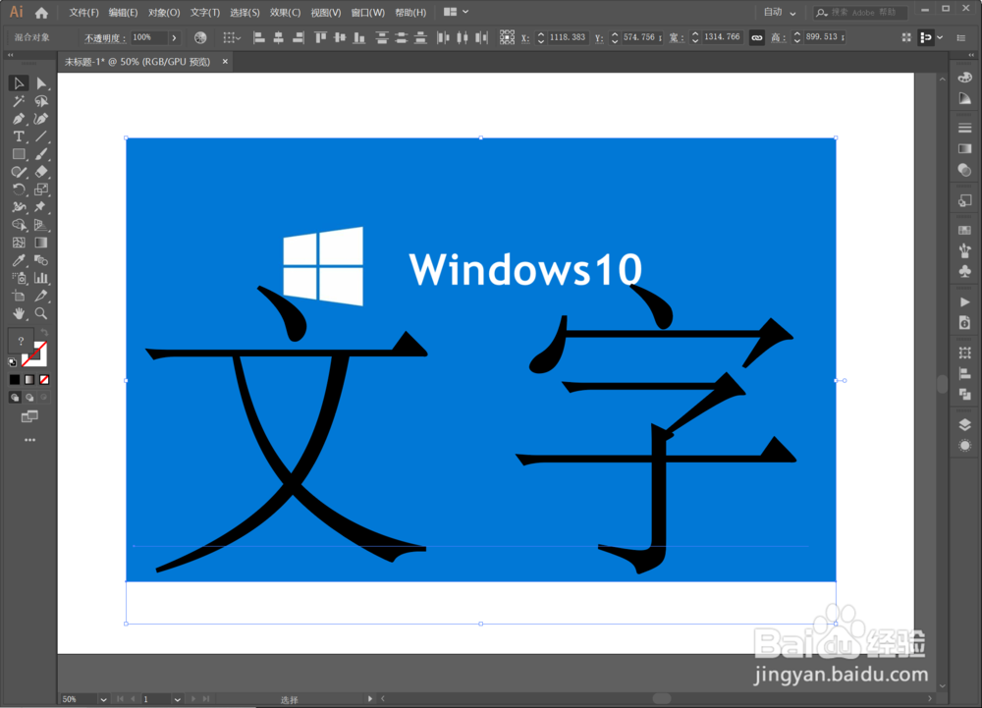Activate the Type tool
This screenshot has height=708, width=982.
pyautogui.click(x=18, y=136)
